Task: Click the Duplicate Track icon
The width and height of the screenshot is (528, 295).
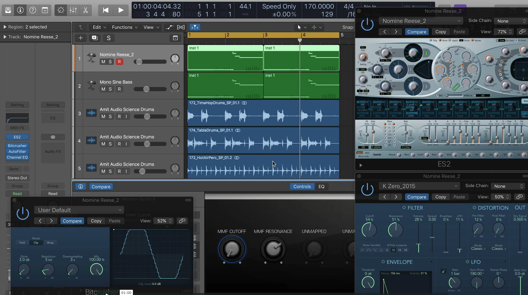Action: click(x=95, y=38)
